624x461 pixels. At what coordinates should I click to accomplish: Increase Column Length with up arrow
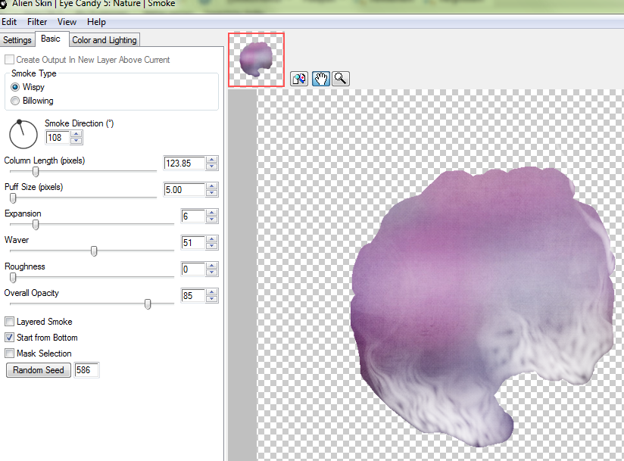(x=212, y=160)
